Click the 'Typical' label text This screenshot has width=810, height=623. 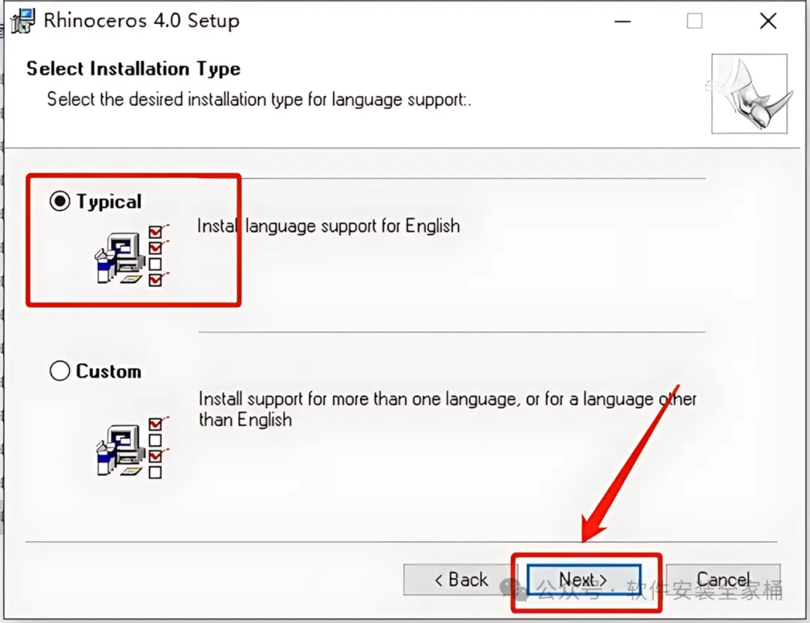[109, 202]
